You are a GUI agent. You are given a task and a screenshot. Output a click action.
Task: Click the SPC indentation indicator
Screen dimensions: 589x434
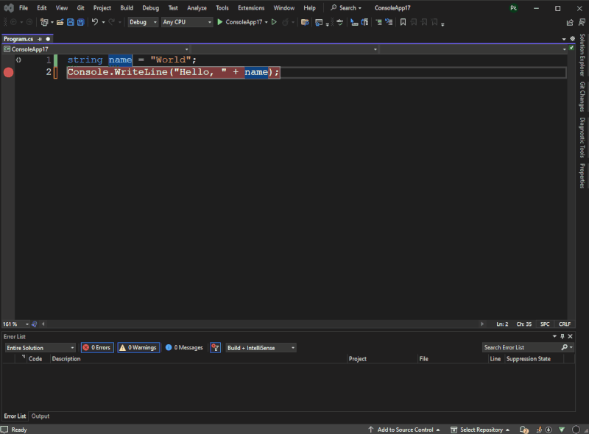pyautogui.click(x=545, y=324)
